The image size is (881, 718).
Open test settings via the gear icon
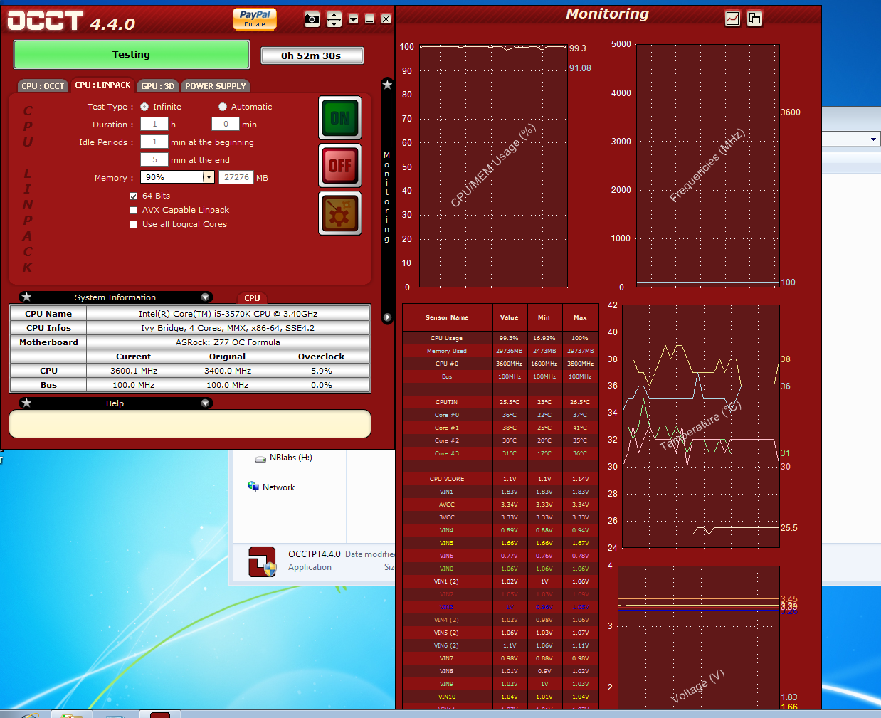tap(340, 213)
